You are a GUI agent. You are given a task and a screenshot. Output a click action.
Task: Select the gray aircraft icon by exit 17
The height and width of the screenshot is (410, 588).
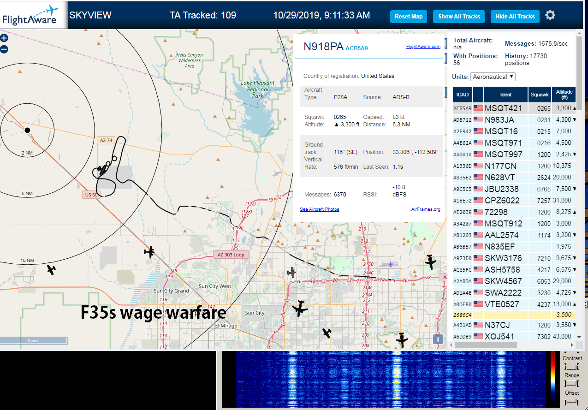291,273
